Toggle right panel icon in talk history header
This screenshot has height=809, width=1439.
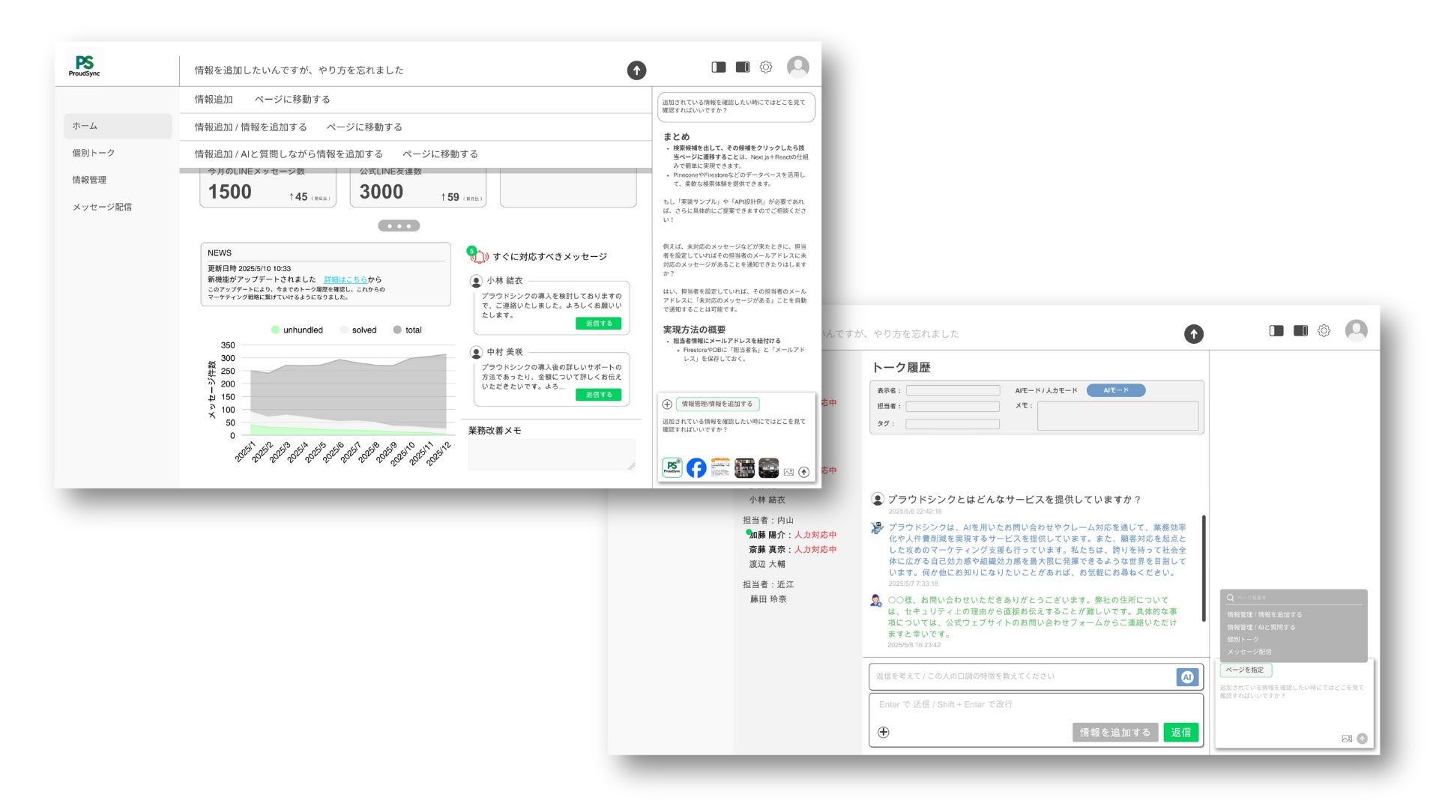[x=1300, y=330]
